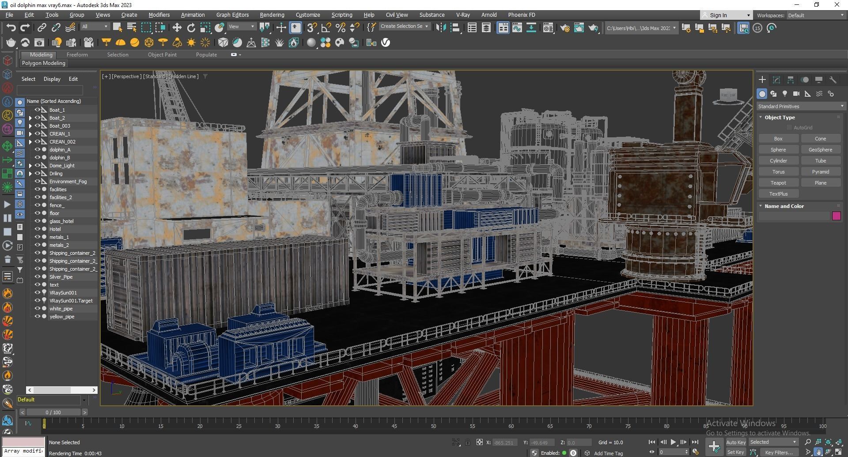Viewport: 848px width, 457px height.
Task: Expand the Dome_Light tree node
Action: 30,166
